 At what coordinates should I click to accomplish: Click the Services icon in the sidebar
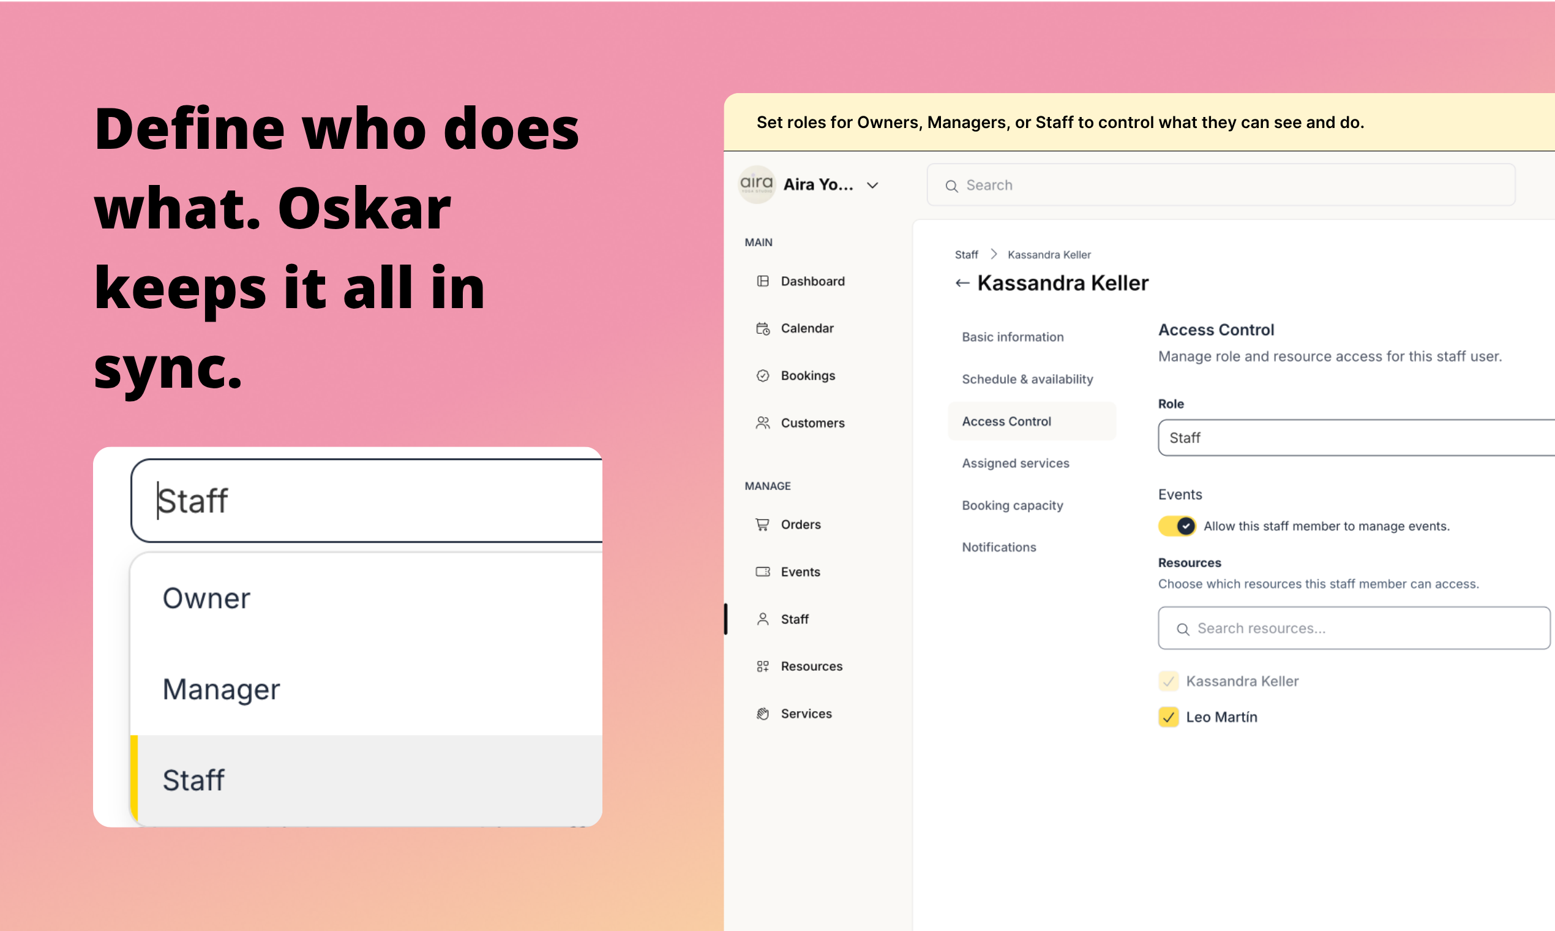click(x=763, y=714)
